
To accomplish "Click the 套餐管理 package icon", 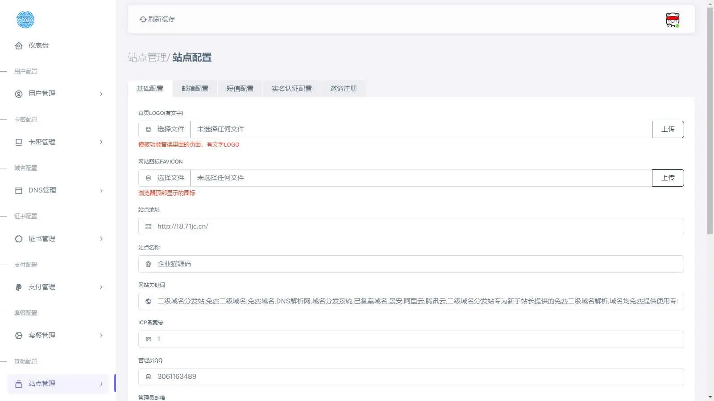I will point(18,336).
